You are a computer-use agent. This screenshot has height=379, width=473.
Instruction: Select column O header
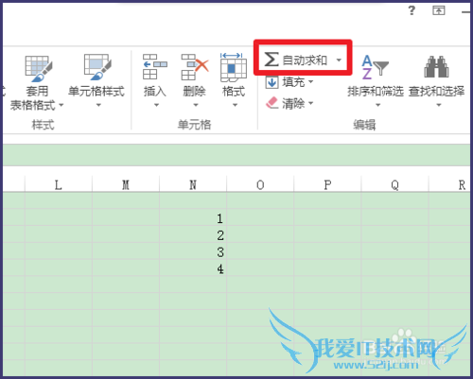[260, 185]
